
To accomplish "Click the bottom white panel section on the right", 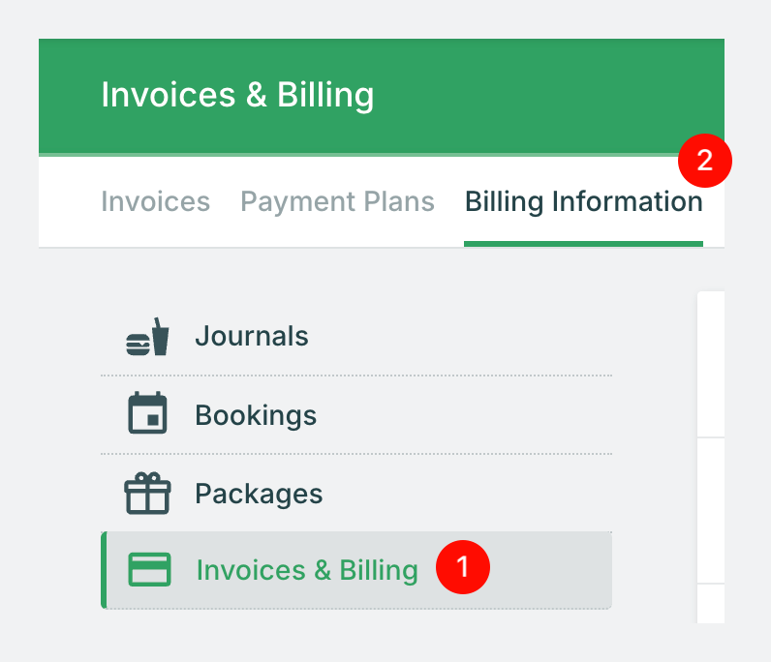I will [710, 604].
